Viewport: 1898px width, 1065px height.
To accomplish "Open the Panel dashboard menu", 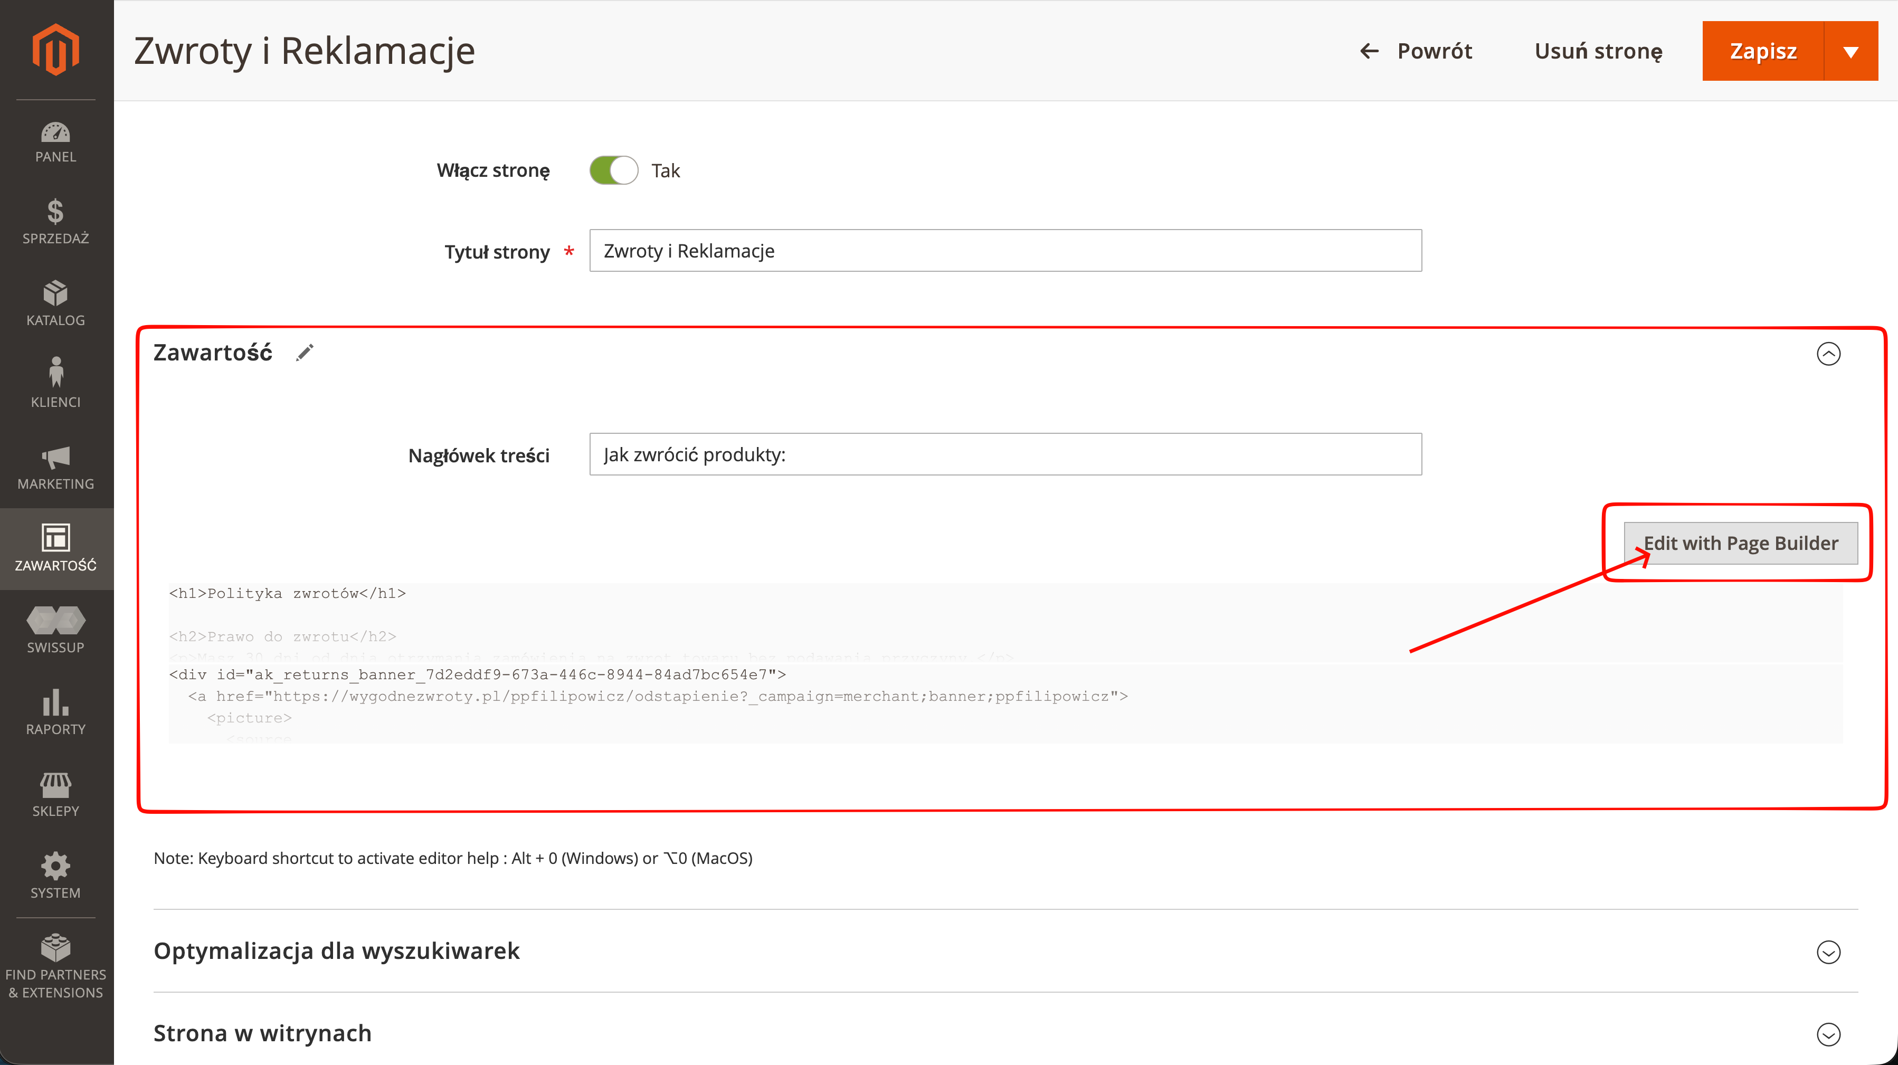I will pyautogui.click(x=56, y=142).
